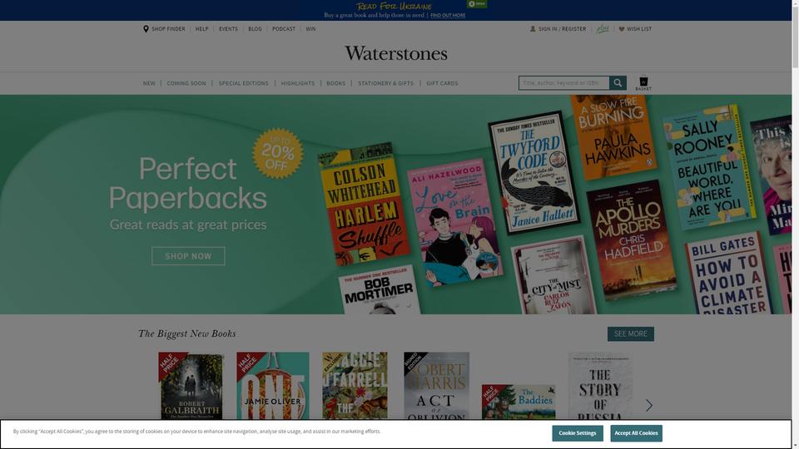799x449 pixels.
Task: Click Robert Galbraith book thumbnail
Action: click(191, 386)
